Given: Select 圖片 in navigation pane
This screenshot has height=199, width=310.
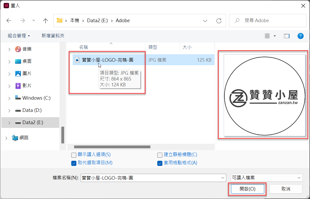Looking at the screenshot, I should [27, 74].
